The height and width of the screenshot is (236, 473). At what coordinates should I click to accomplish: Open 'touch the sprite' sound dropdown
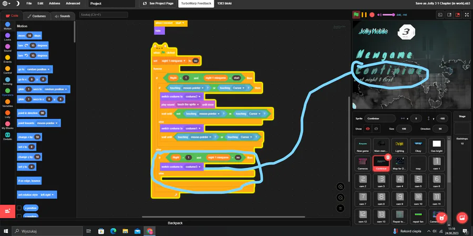click(188, 104)
